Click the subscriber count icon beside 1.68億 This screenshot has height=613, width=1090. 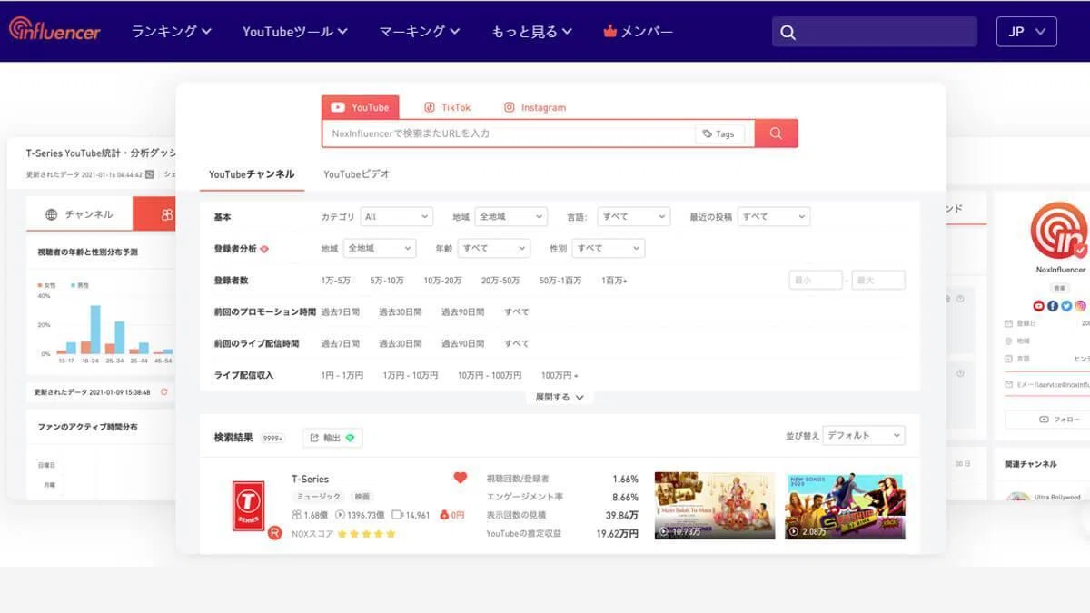296,515
